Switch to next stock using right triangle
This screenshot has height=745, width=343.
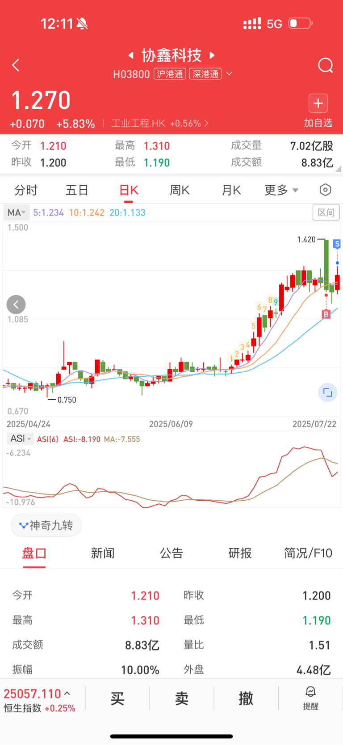(x=213, y=55)
